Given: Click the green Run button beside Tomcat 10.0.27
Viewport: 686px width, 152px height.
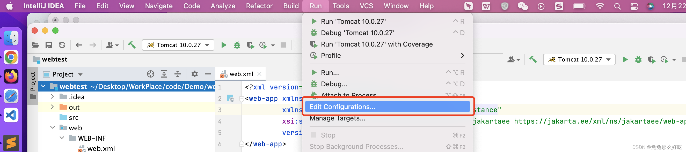Looking at the screenshot, I should [224, 45].
